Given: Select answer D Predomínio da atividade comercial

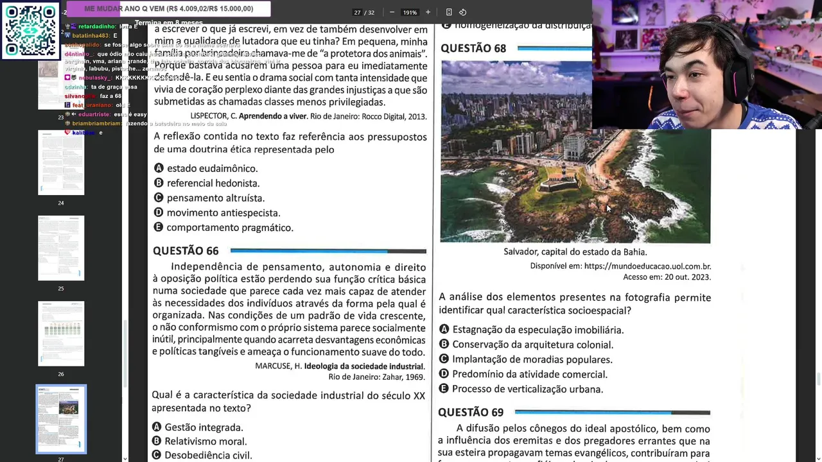Looking at the screenshot, I should coord(523,374).
